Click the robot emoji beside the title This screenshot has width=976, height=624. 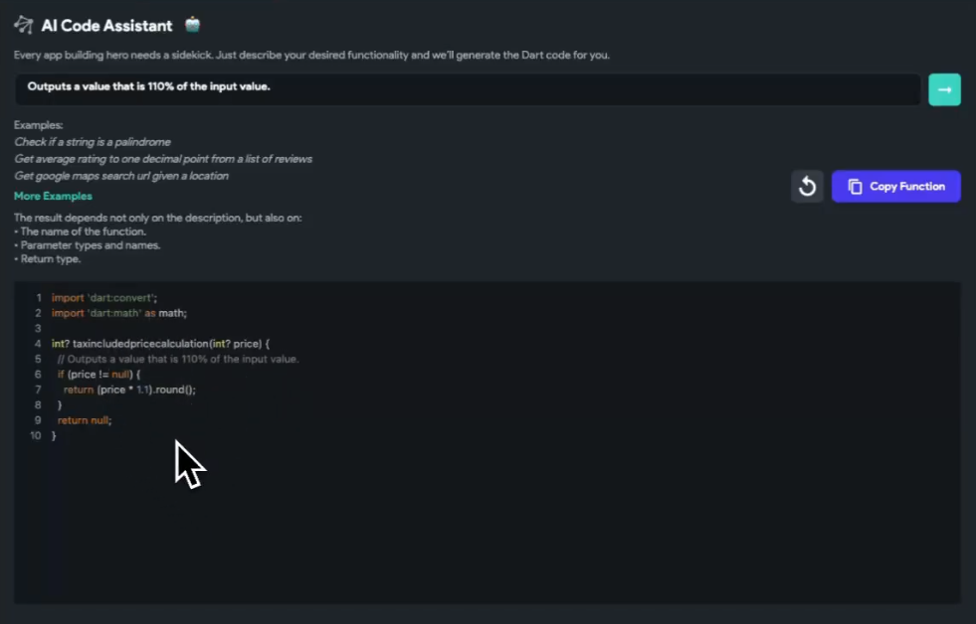point(193,25)
